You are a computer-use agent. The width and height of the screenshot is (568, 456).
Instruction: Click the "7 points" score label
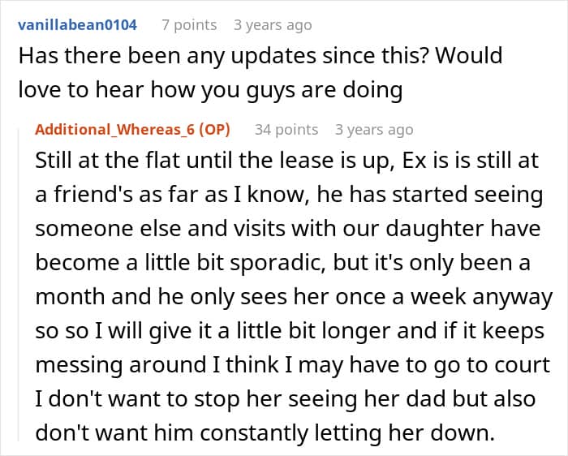point(189,25)
